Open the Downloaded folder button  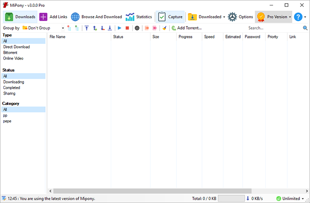click(205, 17)
